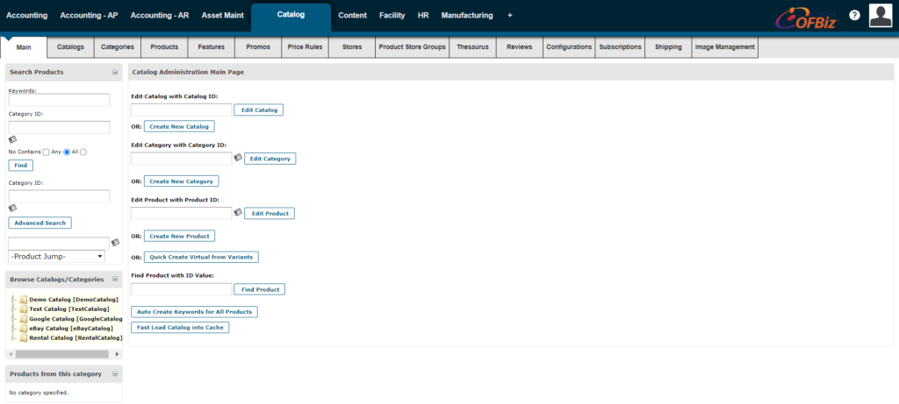Click the plus icon for more applications

(x=510, y=16)
